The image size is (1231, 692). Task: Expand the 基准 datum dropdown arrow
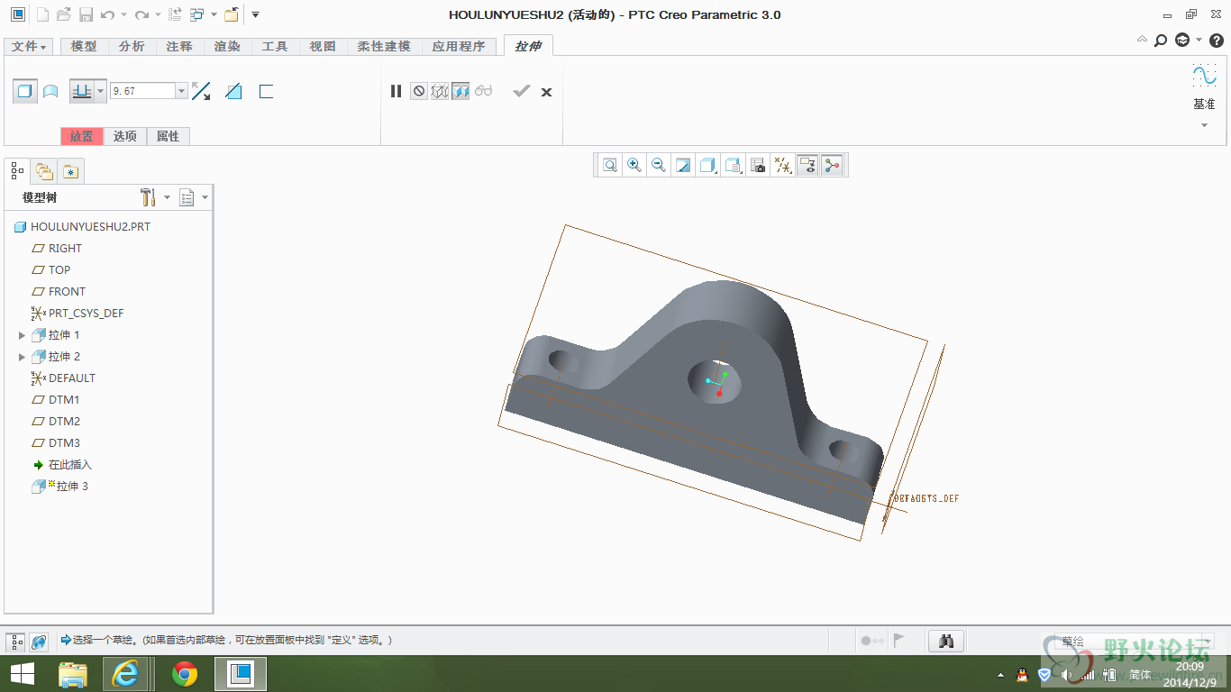1204,125
